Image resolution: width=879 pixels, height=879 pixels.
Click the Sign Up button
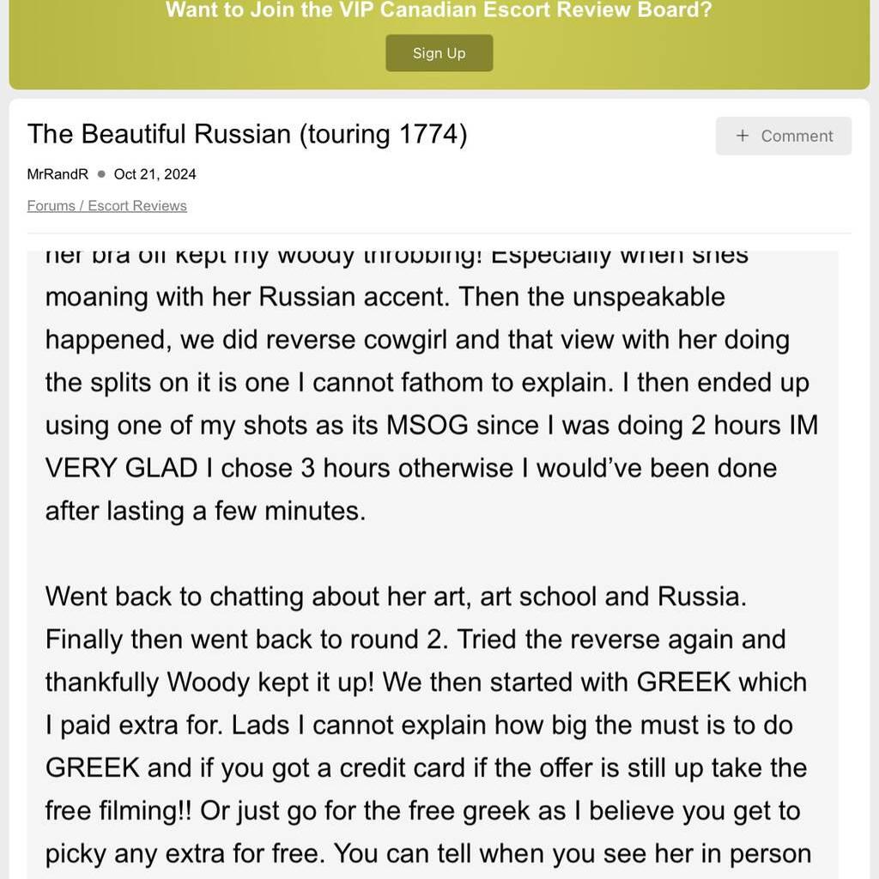439,53
